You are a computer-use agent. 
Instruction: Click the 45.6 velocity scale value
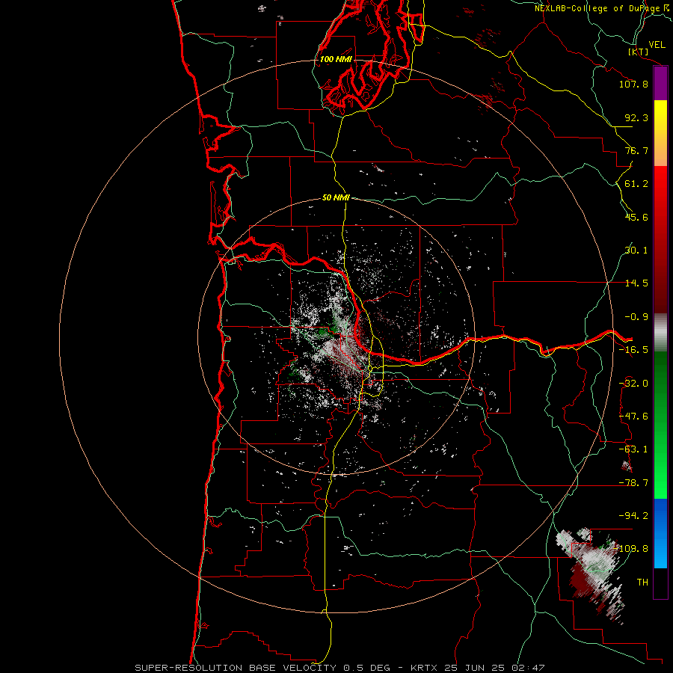pos(636,217)
